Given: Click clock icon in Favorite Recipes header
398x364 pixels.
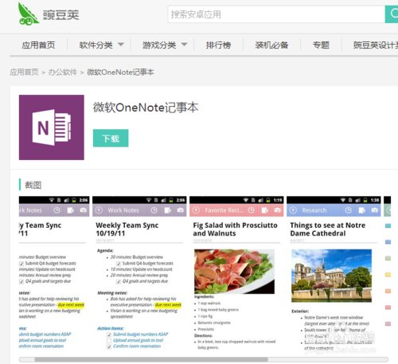Looking at the screenshot, I should point(252,210).
